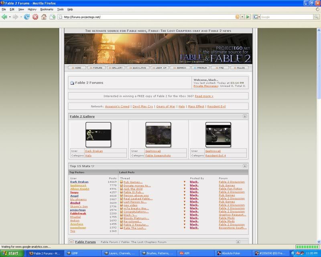Screen dimensions: 321x257
Task: Open the Fable 2 Gallery heading link
Action: coord(82,116)
